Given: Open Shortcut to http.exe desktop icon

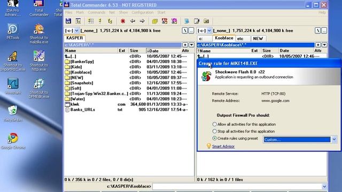Looking at the screenshot, I should click(x=39, y=61).
